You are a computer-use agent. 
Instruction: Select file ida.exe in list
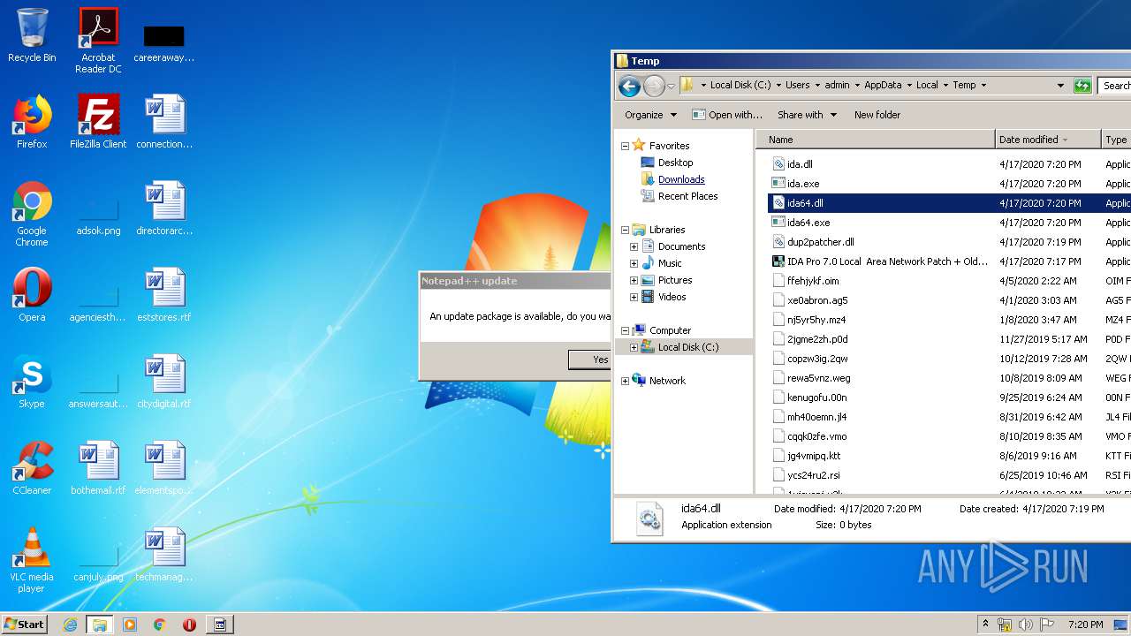click(x=803, y=184)
